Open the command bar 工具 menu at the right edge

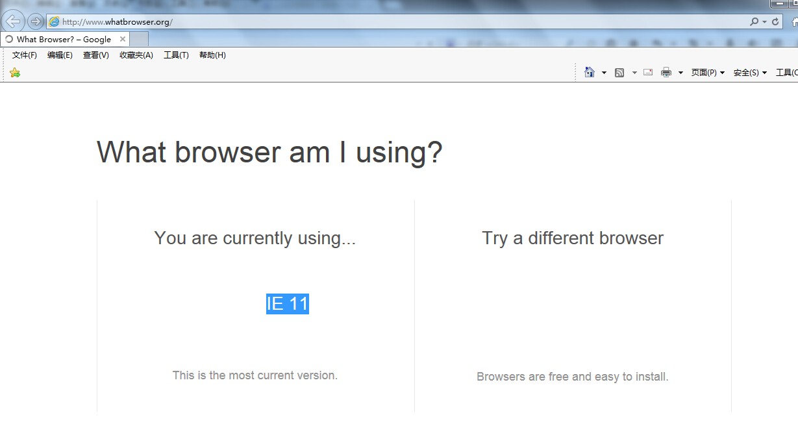(x=786, y=73)
